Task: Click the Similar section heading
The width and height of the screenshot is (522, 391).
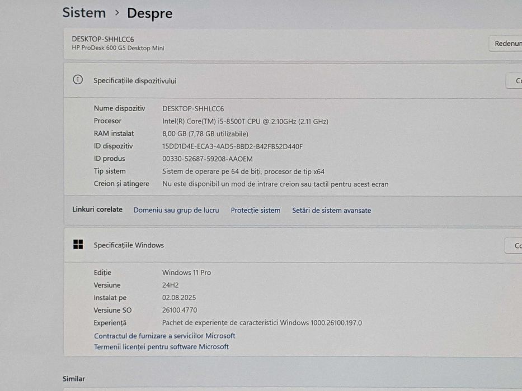Action: [x=74, y=379]
